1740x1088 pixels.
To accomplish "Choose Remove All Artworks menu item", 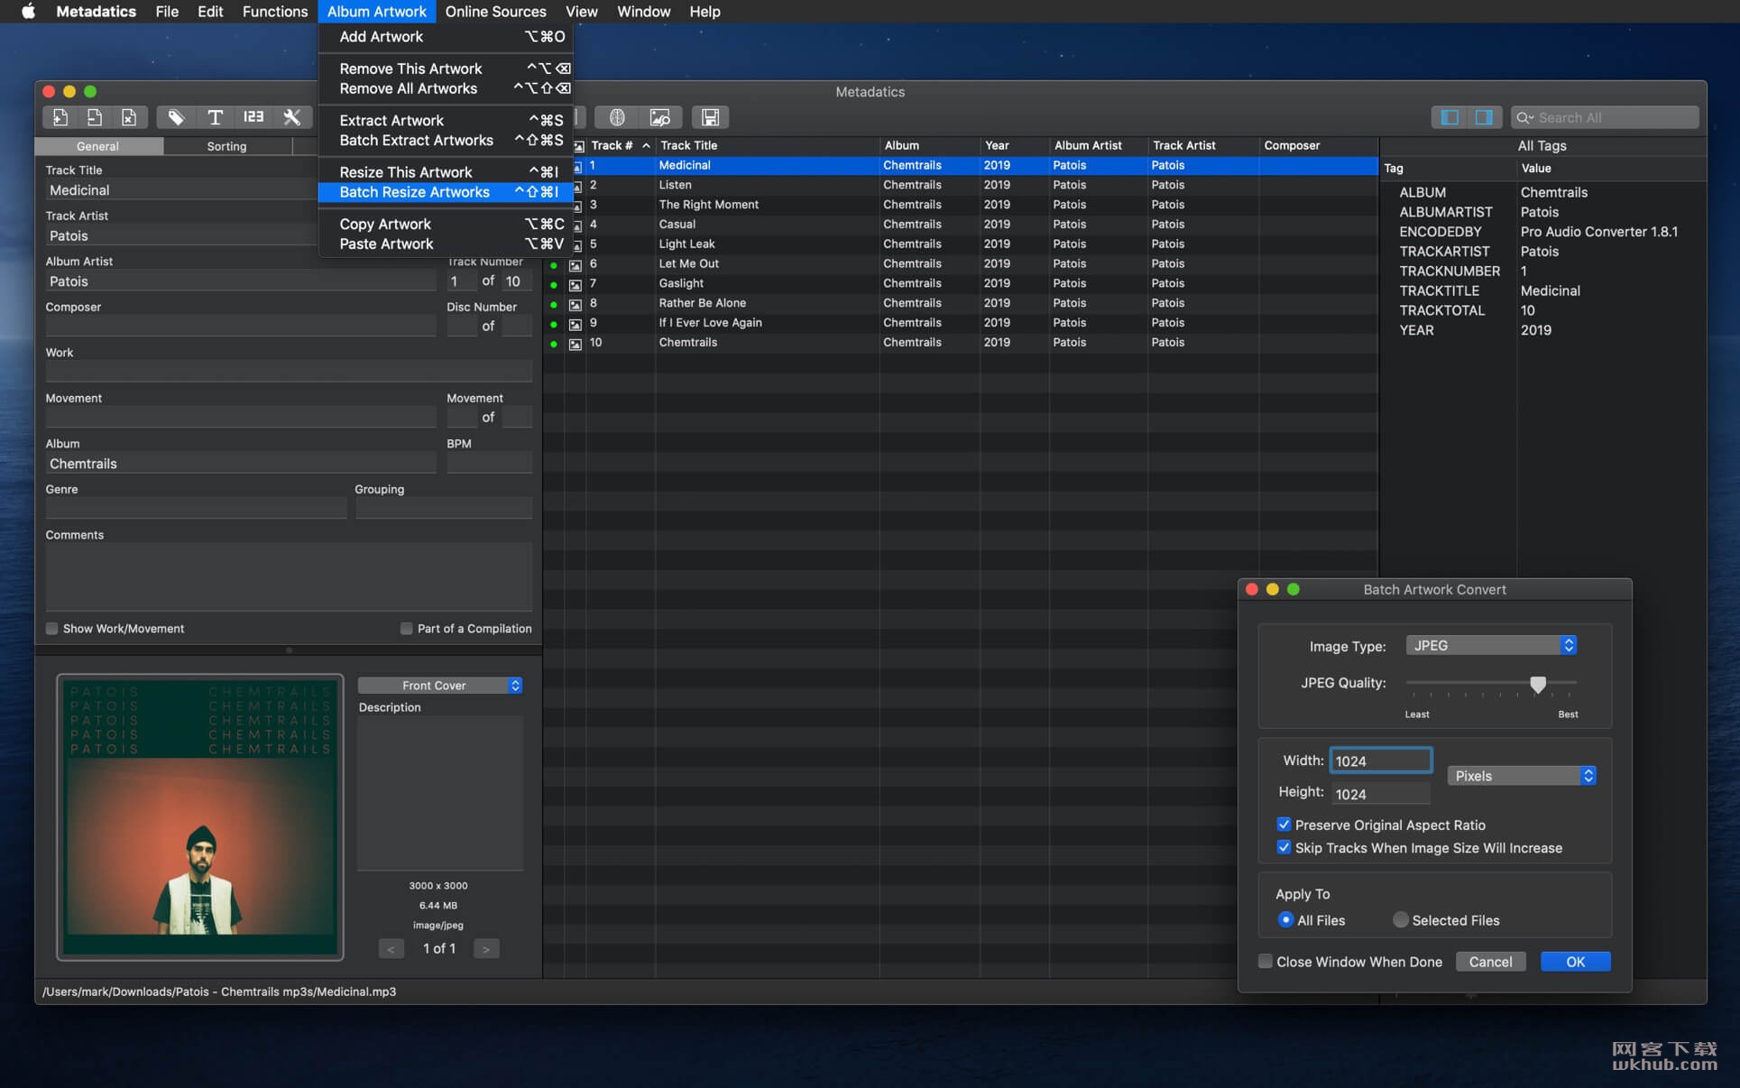I will [446, 88].
